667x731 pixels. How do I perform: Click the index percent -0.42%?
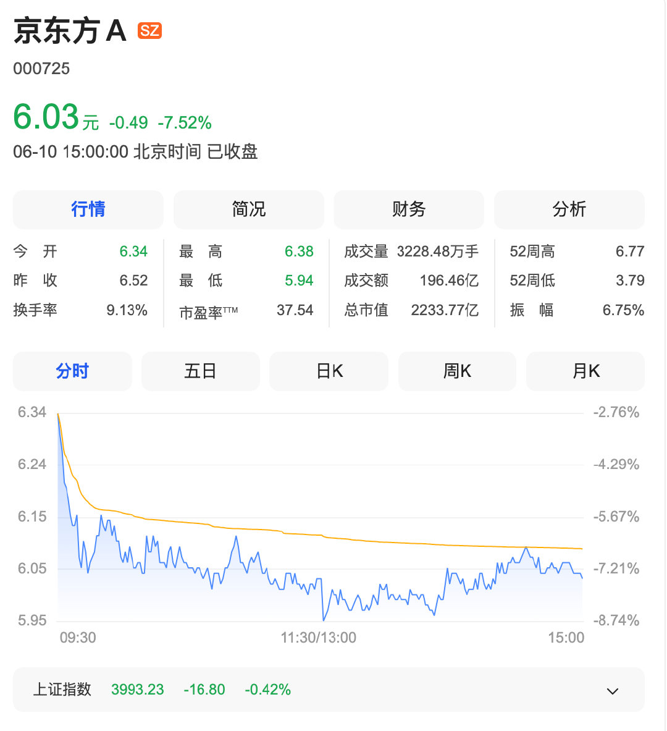pos(268,690)
